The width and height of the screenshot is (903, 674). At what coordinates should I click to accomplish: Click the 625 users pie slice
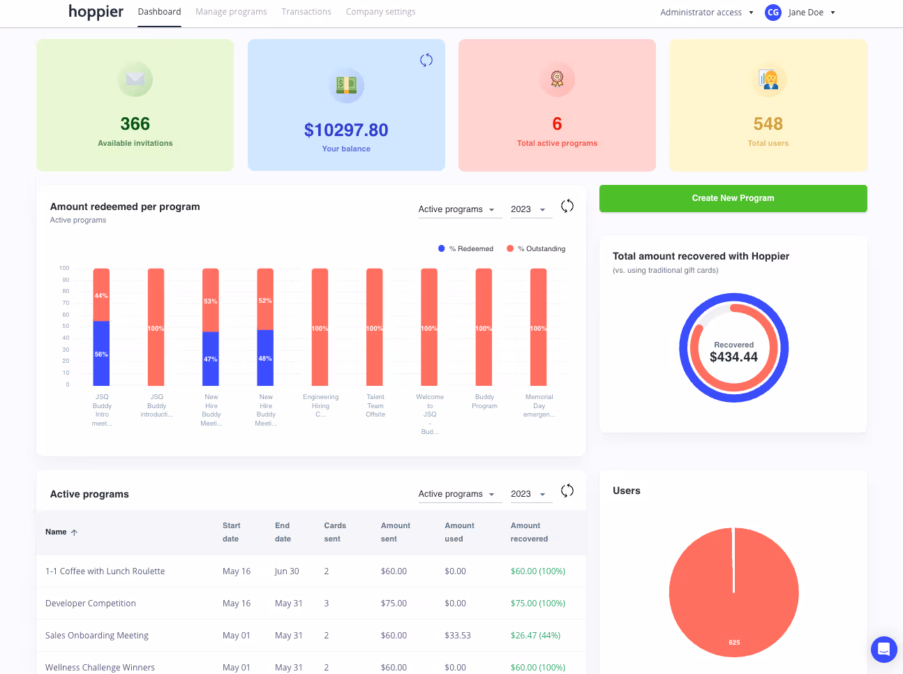coord(733,592)
